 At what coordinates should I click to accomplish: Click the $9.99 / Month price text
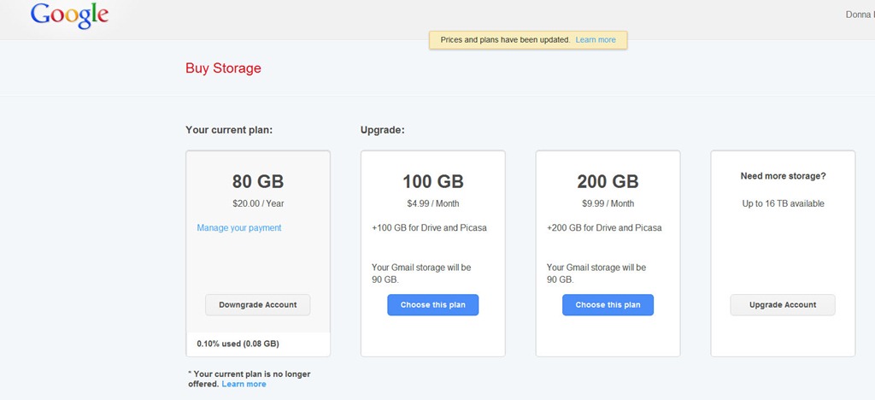(x=608, y=203)
